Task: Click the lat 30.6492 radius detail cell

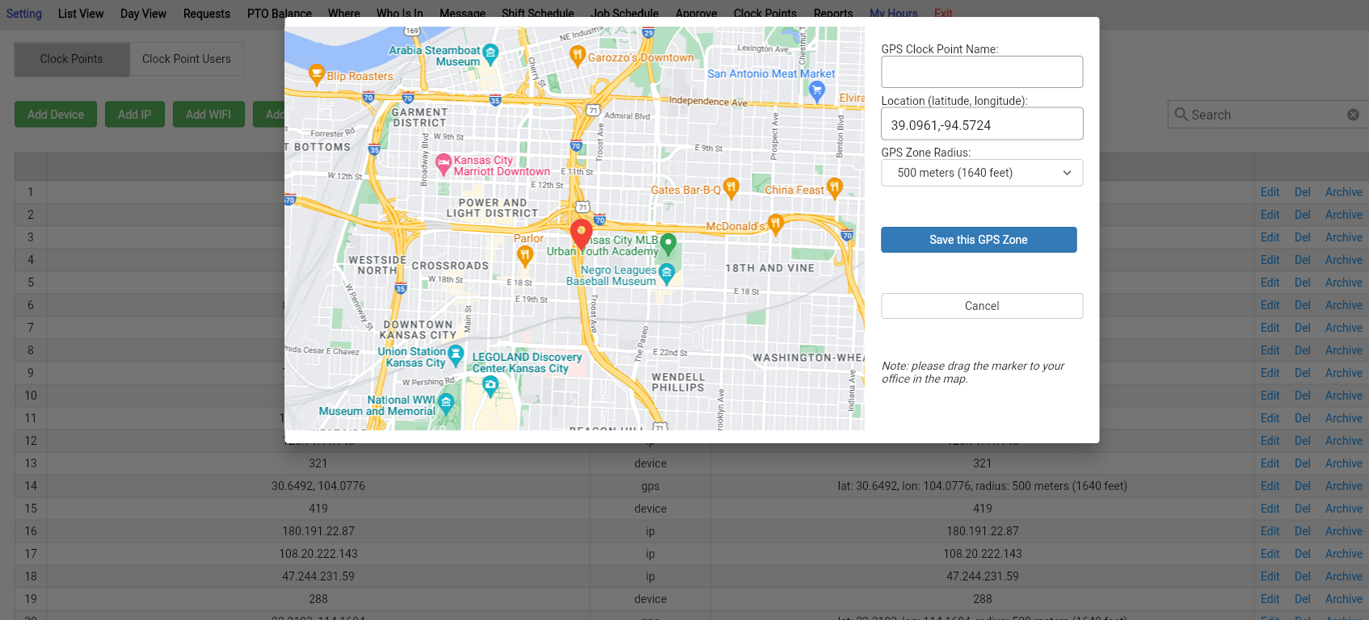Action: pos(982,486)
